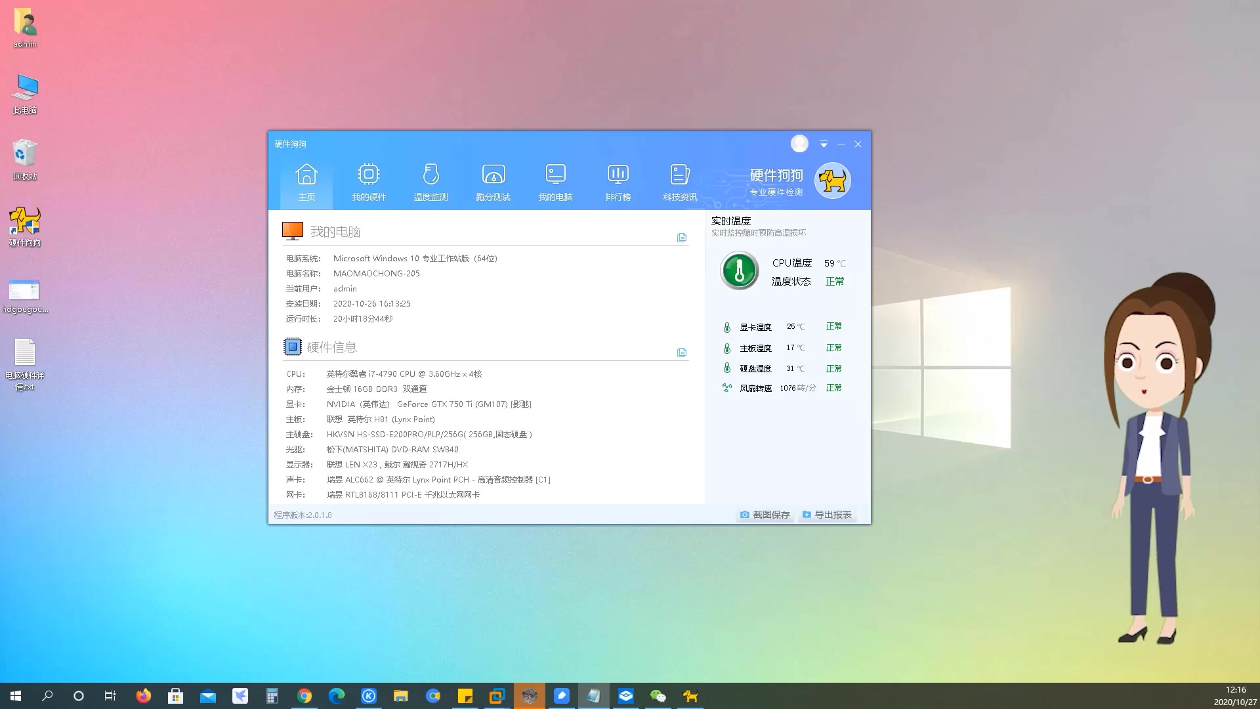The image size is (1260, 709).
Task: Open the title bar dropdown menu
Action: click(824, 144)
